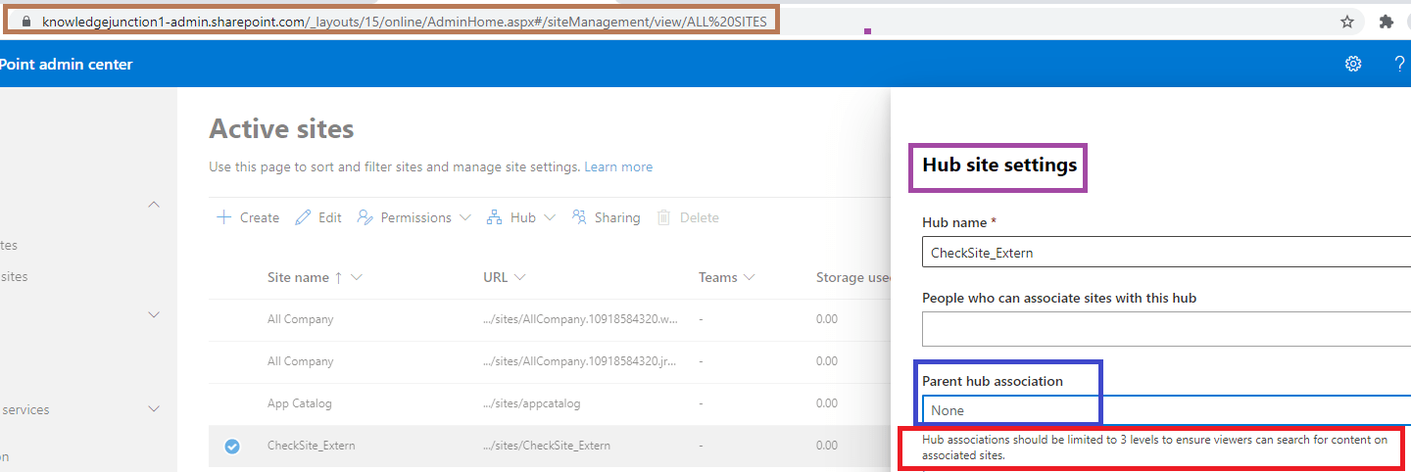This screenshot has width=1411, height=472.
Task: Deselect the CheckSite_Extern row checkmark
Action: click(232, 446)
